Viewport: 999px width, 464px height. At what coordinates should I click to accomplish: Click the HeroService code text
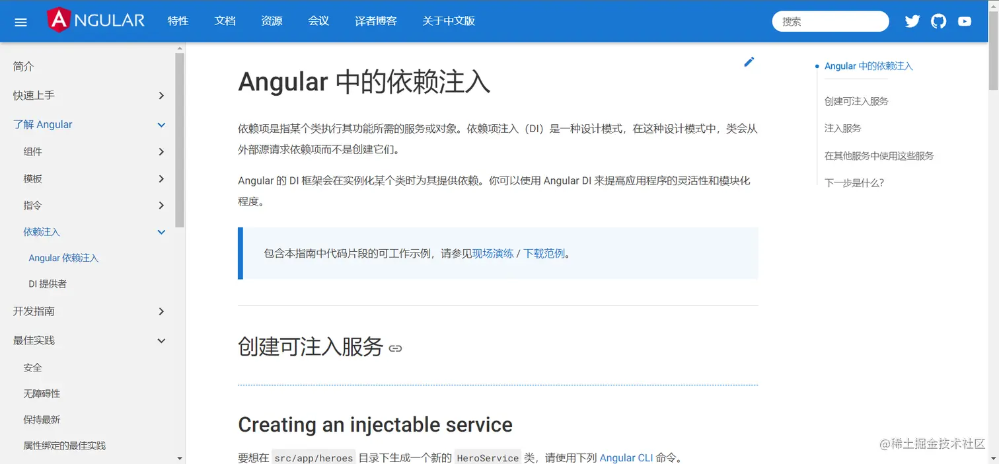(488, 457)
